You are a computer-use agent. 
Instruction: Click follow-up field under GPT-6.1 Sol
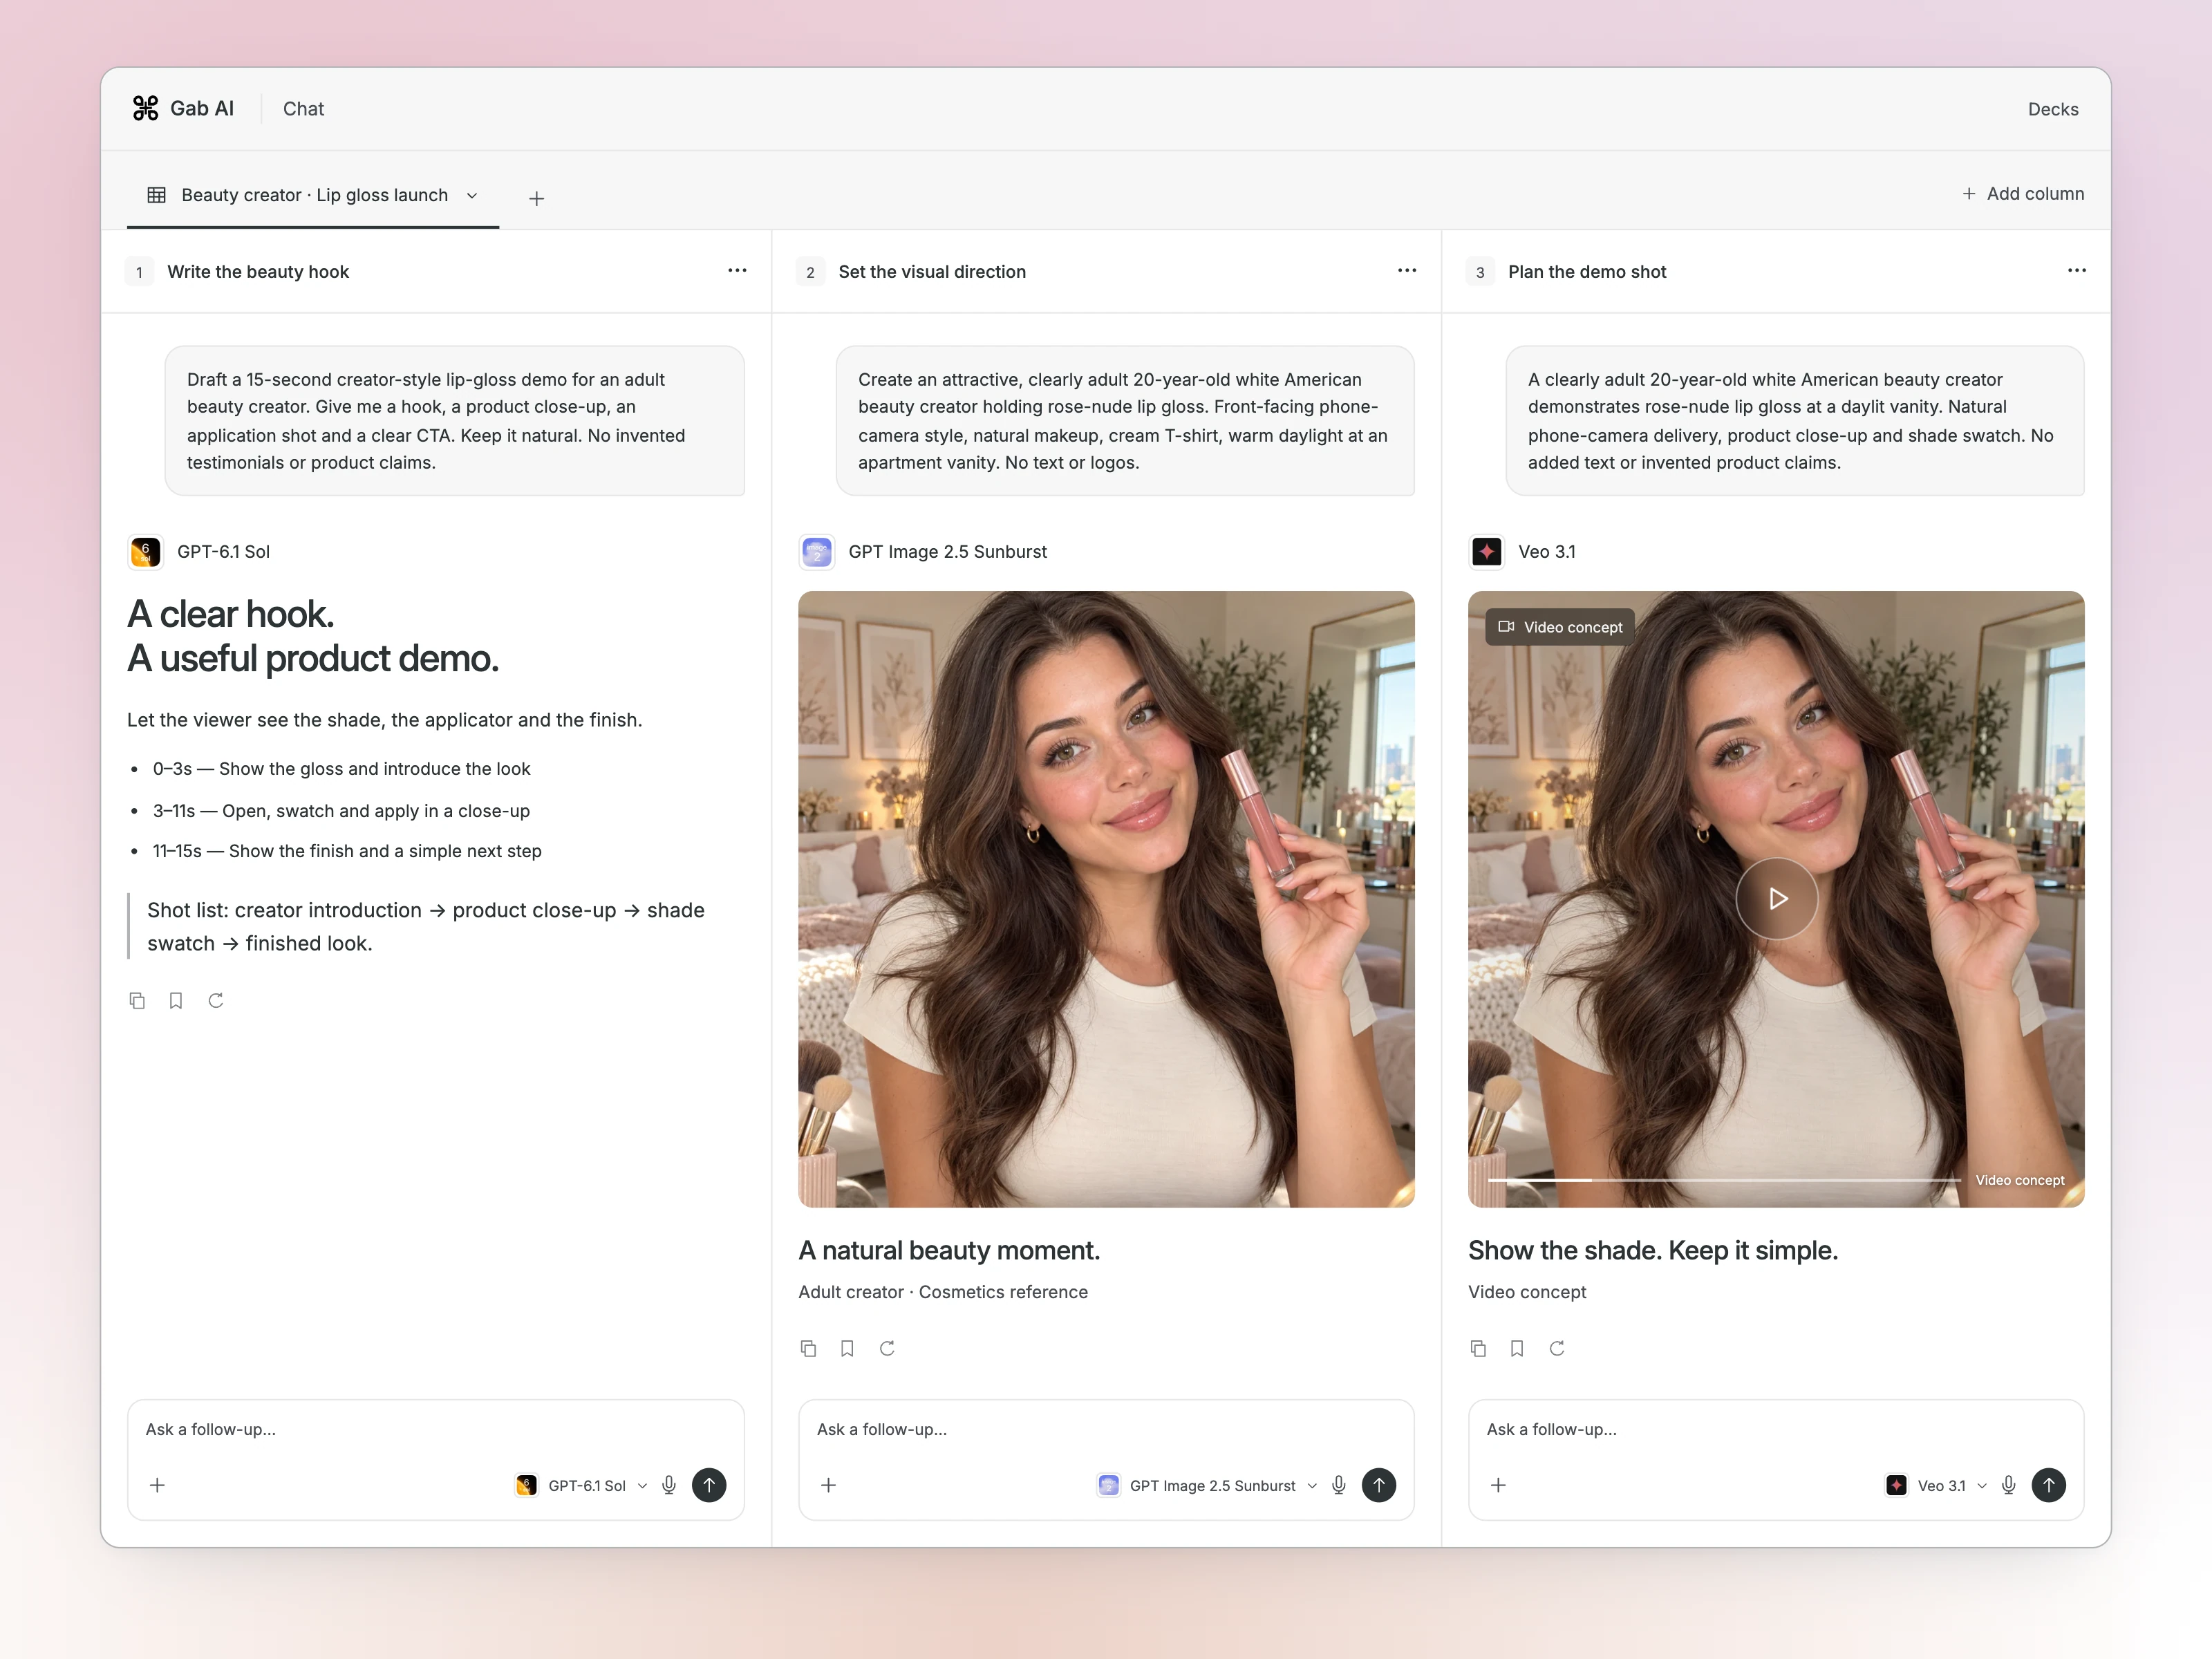(x=435, y=1429)
